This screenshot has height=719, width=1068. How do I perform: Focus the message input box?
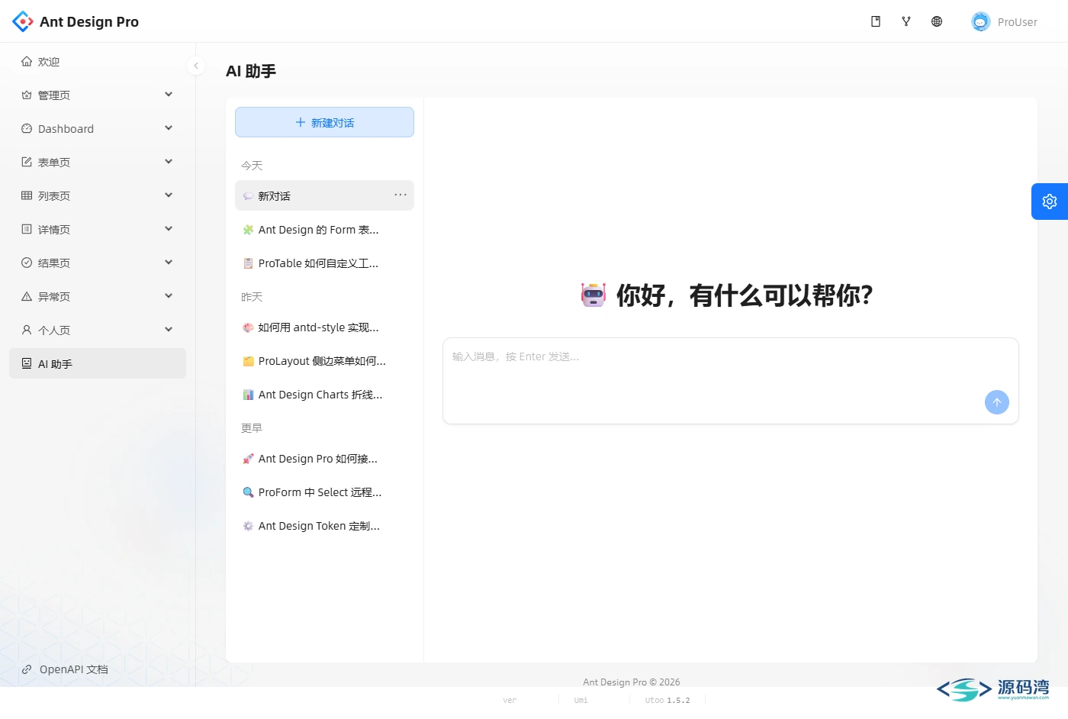[x=731, y=381]
